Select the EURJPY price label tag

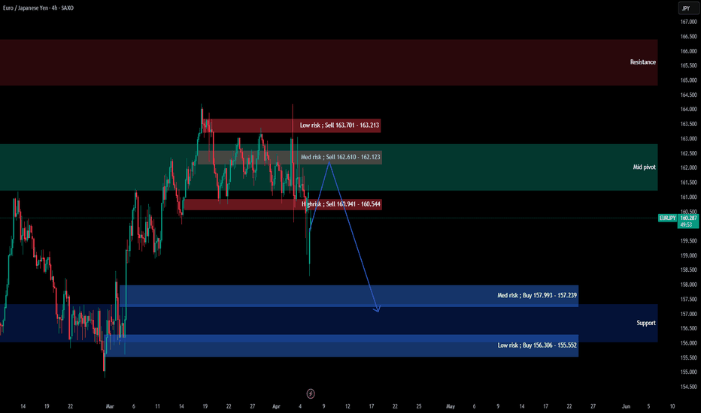667,218
